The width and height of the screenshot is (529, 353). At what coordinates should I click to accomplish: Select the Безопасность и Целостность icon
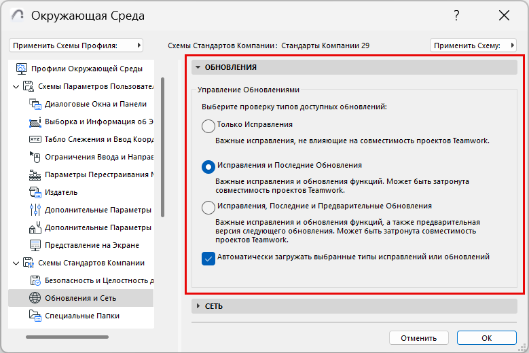tap(35, 280)
